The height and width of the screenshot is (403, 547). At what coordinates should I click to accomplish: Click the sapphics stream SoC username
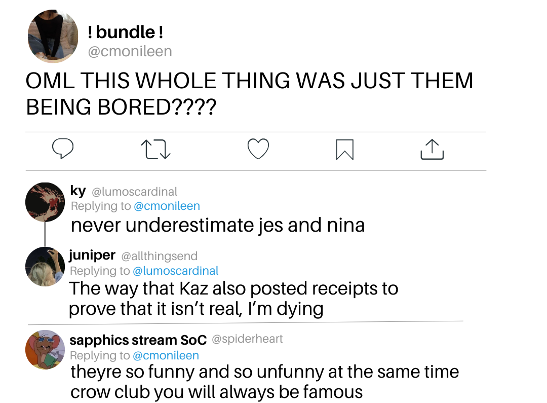[x=138, y=340]
